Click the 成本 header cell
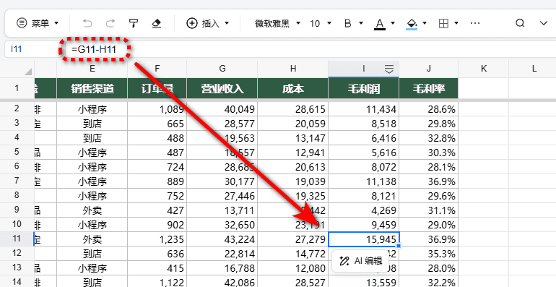Image resolution: width=556 pixels, height=287 pixels. [293, 88]
